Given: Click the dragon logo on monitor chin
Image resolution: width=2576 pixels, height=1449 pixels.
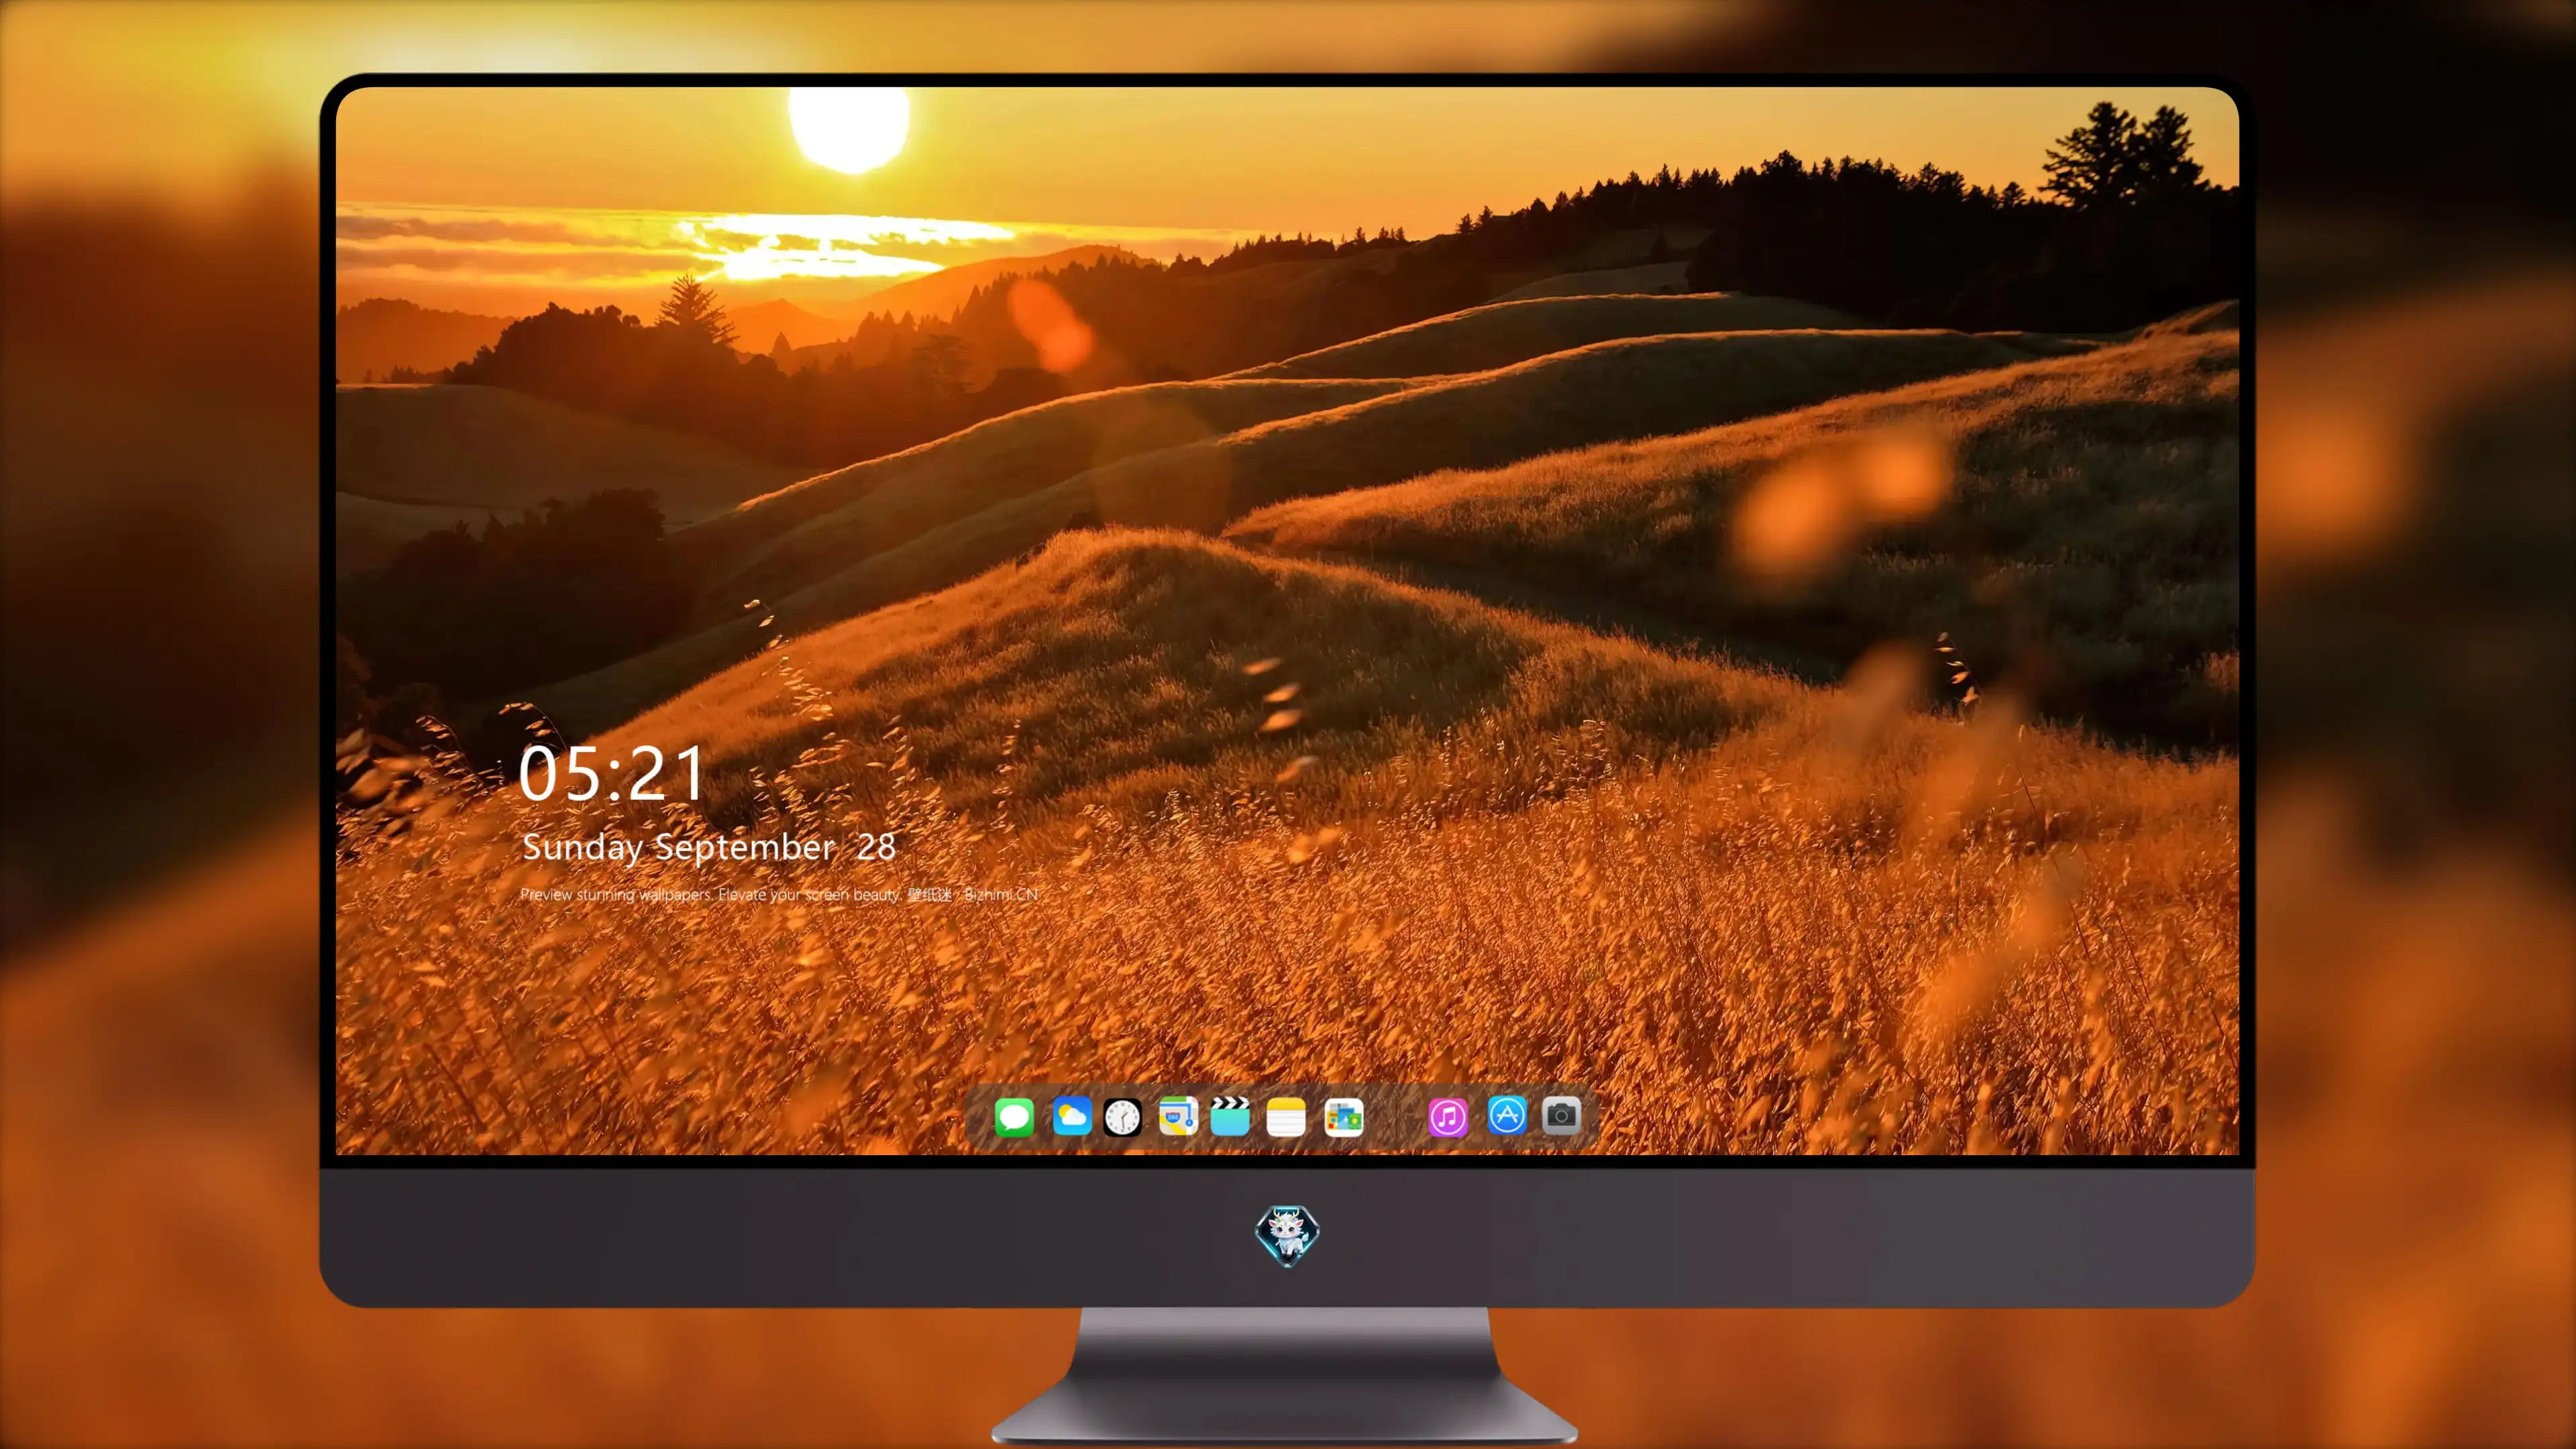Looking at the screenshot, I should click(1287, 1236).
